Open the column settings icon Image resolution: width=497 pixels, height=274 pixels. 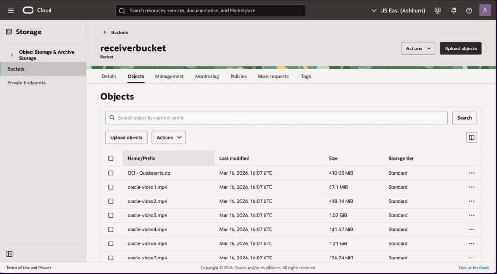tap(472, 137)
